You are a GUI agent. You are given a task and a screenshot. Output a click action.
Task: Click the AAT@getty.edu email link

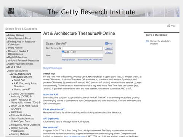pyautogui.click(x=51, y=119)
